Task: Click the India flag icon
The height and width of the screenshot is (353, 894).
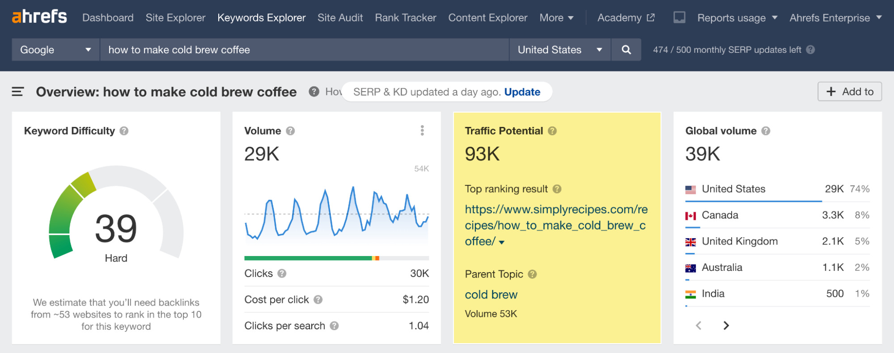Action: pyautogui.click(x=691, y=294)
